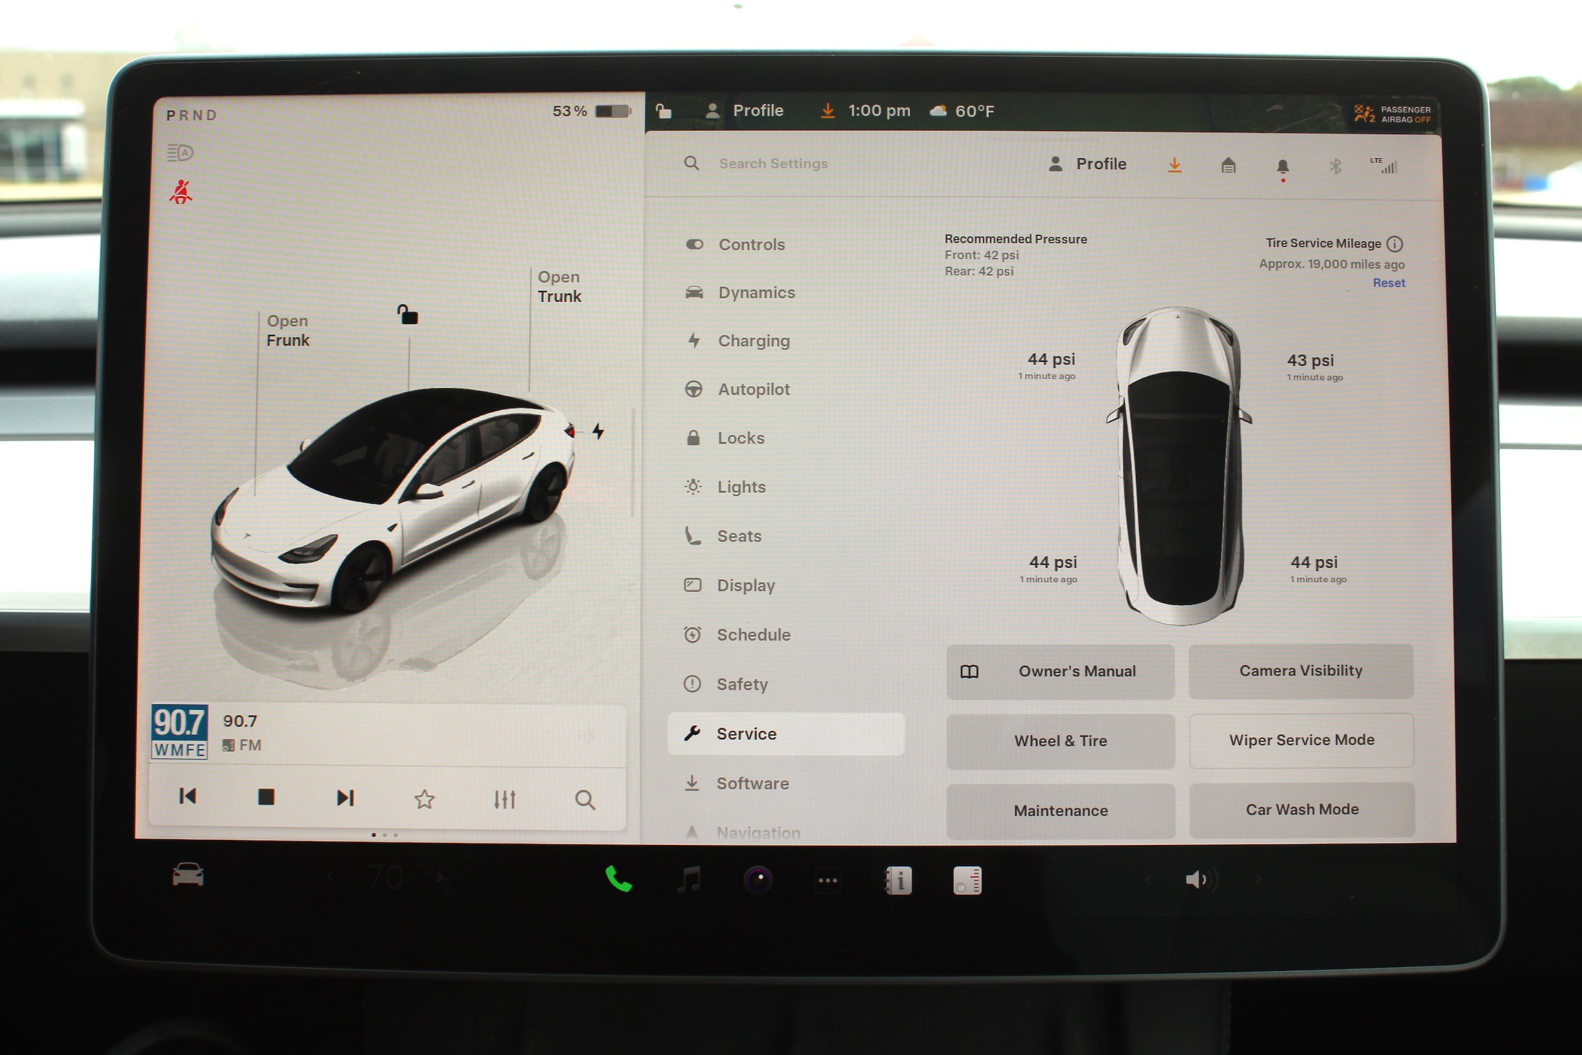Open the audio equalizer settings
Screen dimensions: 1582x1055
(504, 799)
